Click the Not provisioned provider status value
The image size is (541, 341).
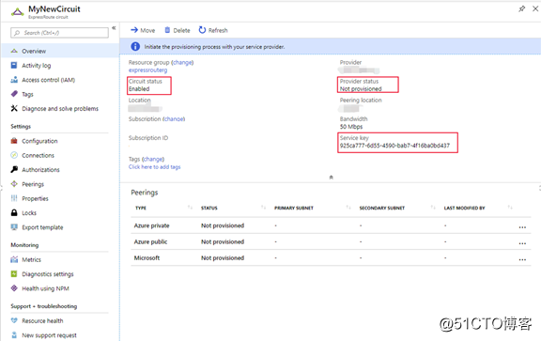coord(361,88)
